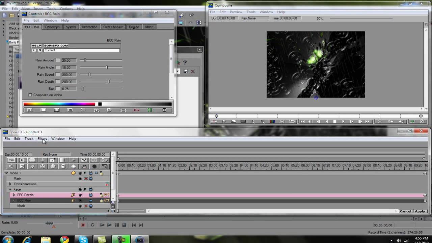
Task: Pick a color from the rainbow color strip
Action: pos(59,104)
